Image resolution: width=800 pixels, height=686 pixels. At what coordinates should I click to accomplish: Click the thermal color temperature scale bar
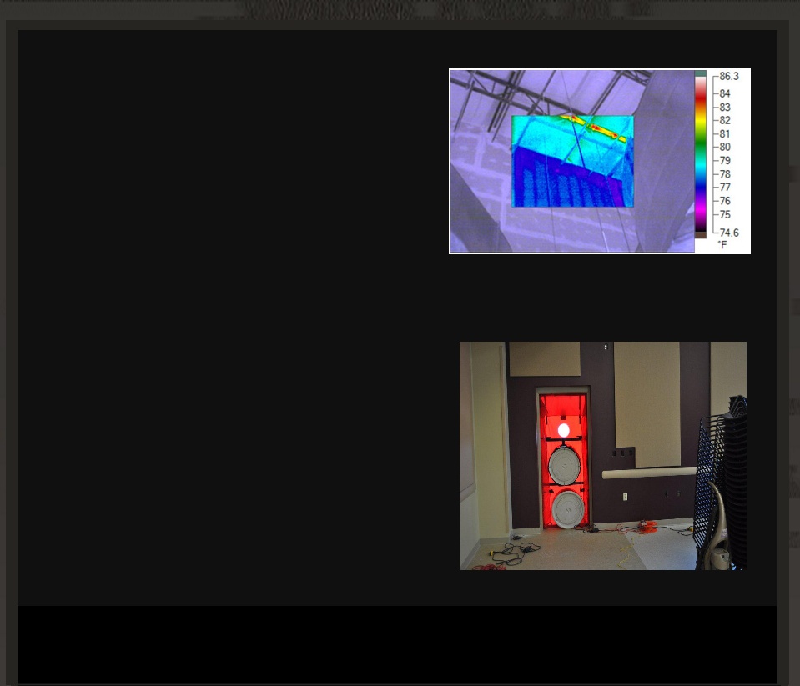[701, 154]
